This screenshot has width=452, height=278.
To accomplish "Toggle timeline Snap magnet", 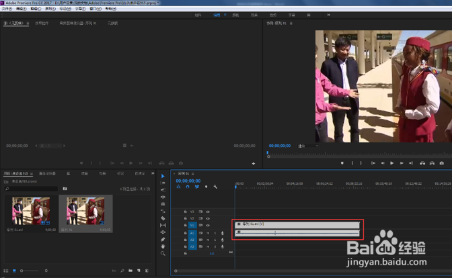I will click(188, 187).
